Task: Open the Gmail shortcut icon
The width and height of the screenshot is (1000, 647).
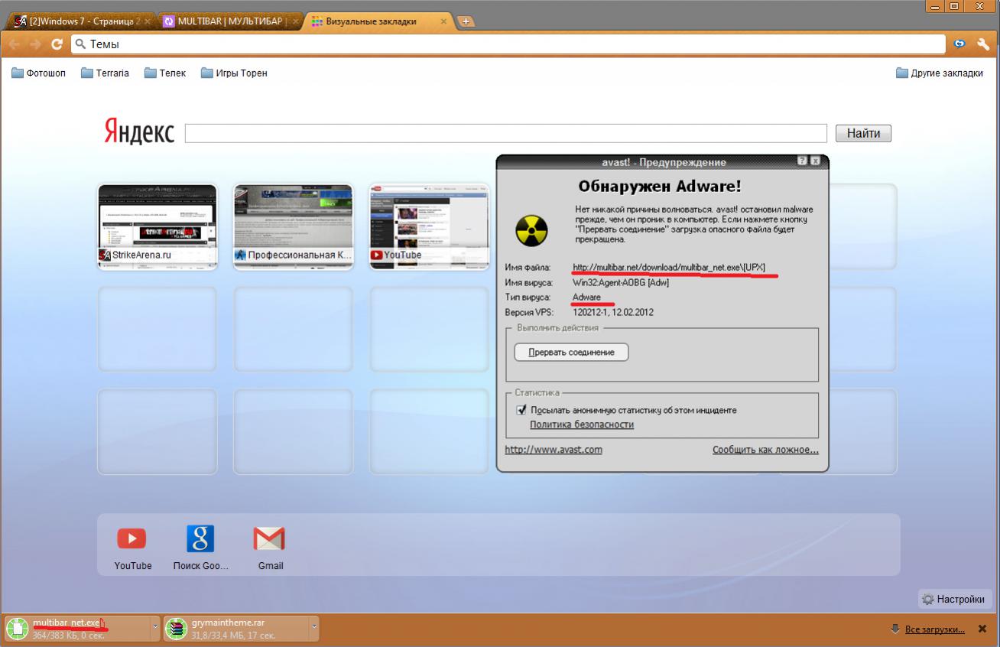Action: [x=269, y=539]
